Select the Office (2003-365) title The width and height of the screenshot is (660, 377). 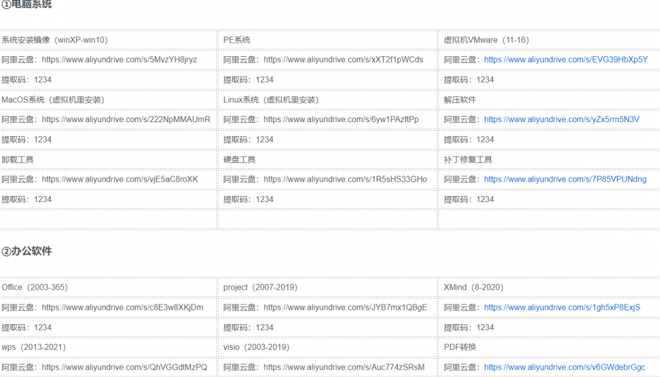point(34,287)
